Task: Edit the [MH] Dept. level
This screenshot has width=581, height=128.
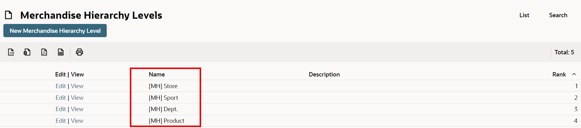Action: (61, 109)
